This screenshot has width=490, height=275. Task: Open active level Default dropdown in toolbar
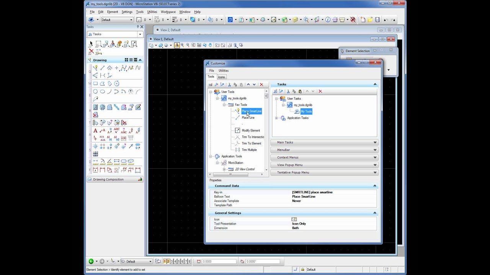pos(117,19)
